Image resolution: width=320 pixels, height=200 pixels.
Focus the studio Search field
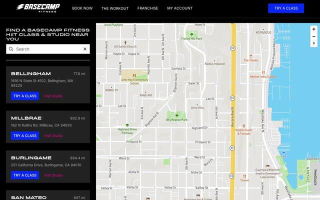48,49
